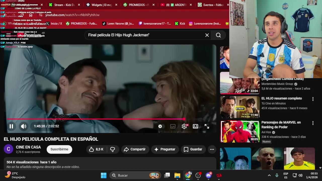Open the Loren Varone TikTok bookmark

[118, 24]
